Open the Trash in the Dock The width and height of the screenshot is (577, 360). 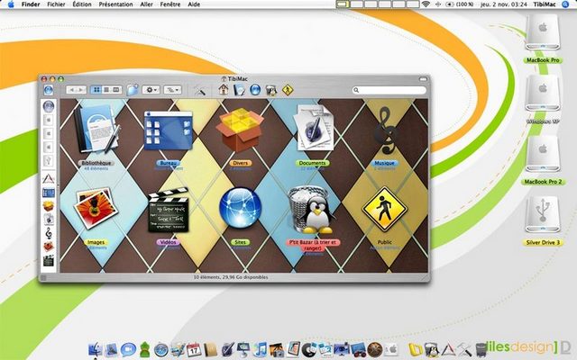click(481, 349)
